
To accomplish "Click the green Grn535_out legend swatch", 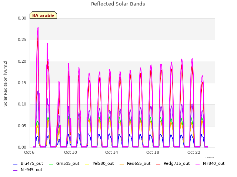I will pos(51,164).
